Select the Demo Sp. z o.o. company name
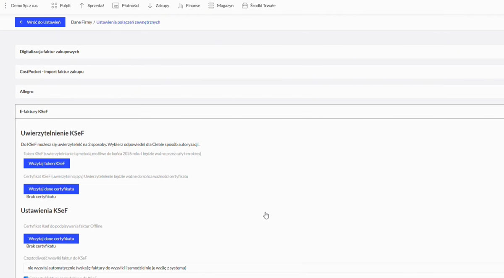This screenshot has width=504, height=278. [25, 6]
